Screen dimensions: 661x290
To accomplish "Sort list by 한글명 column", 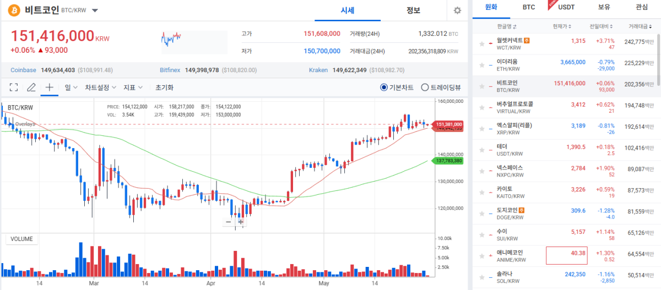I will [x=506, y=26].
